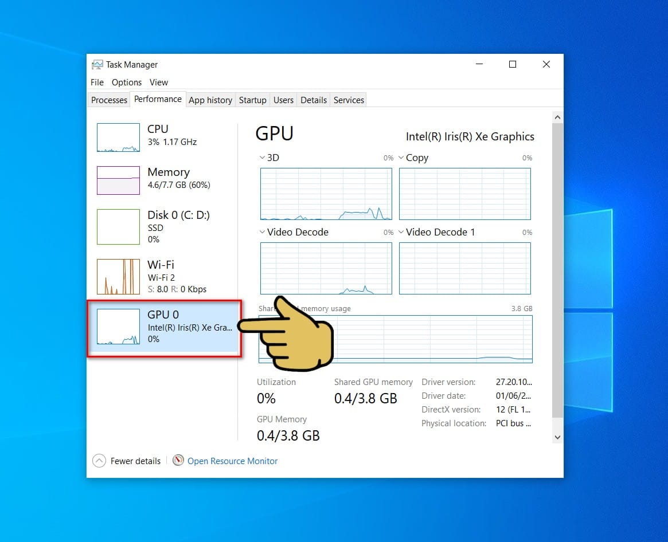Click the Intel(R) Iris(R) Xe Graphics heading
The height and width of the screenshot is (542, 668).
470,137
